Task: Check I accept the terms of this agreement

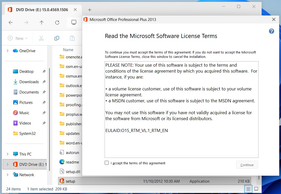Action: tap(107, 163)
